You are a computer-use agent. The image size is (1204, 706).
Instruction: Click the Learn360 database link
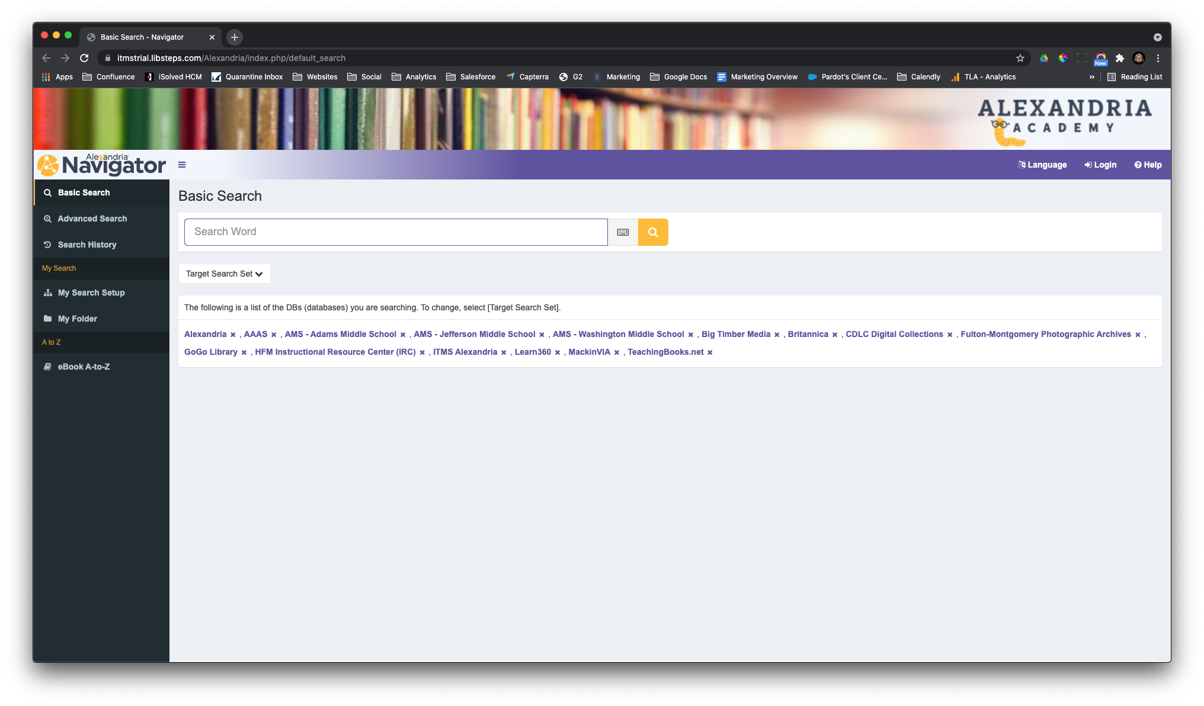[x=533, y=352]
